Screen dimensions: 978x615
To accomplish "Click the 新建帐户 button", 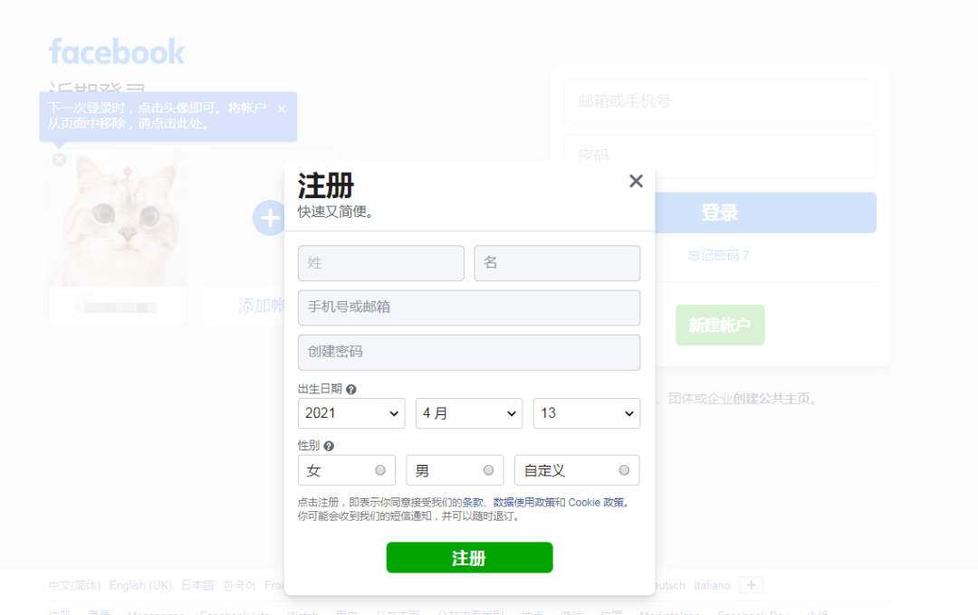I will pyautogui.click(x=720, y=325).
